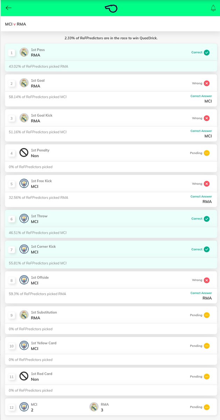Image resolution: width=220 pixels, height=420 pixels.
Task: Click the no-pick icon for 1st Penalty
Action: (x=24, y=153)
